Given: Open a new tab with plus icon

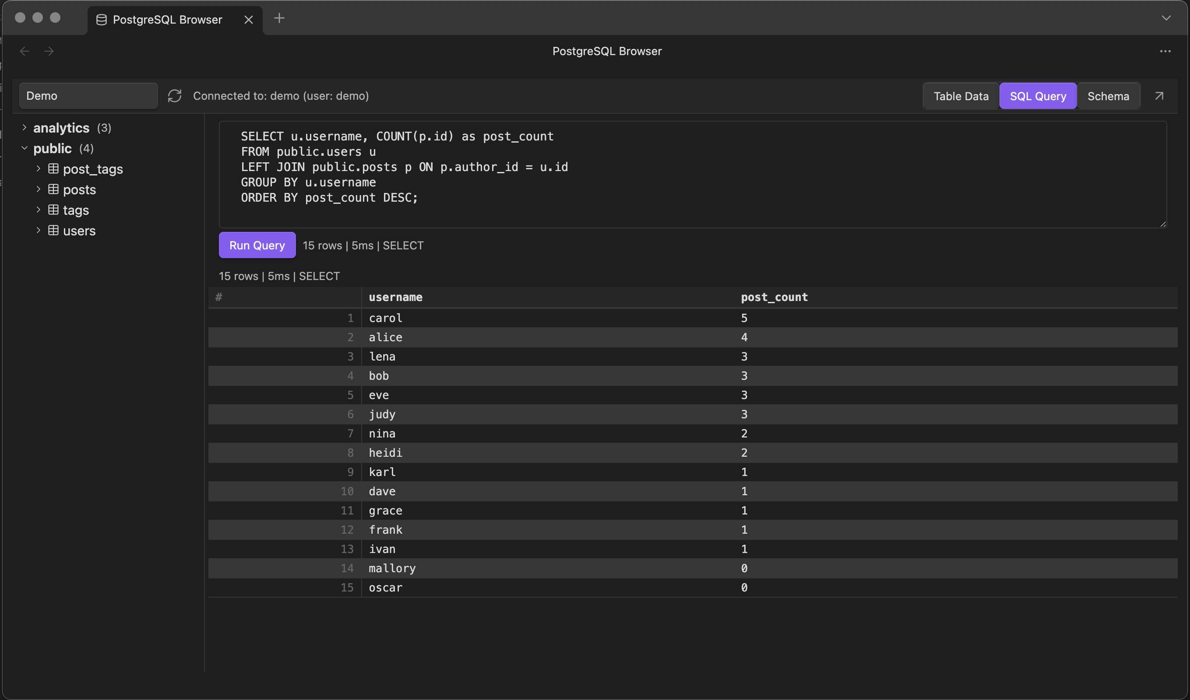Looking at the screenshot, I should click(279, 18).
